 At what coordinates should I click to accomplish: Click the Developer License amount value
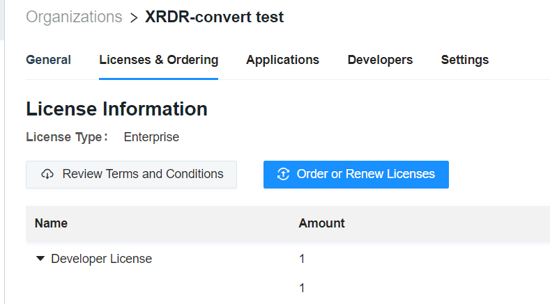tap(302, 259)
